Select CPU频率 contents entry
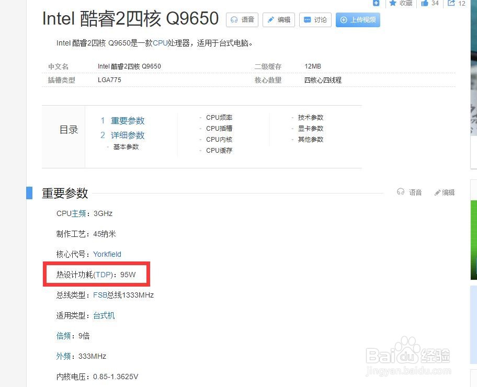Image resolution: width=477 pixels, height=387 pixels. [219, 118]
